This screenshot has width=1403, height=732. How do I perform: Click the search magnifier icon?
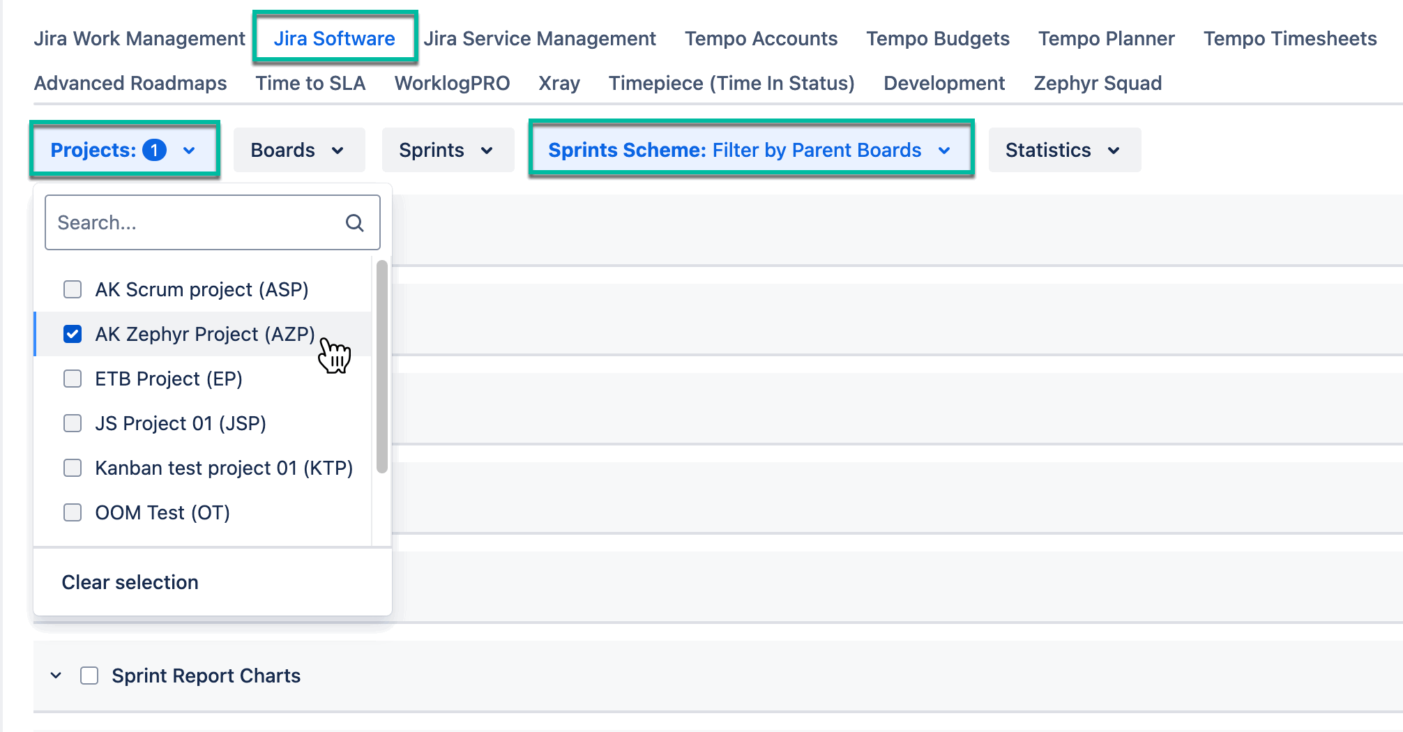355,222
